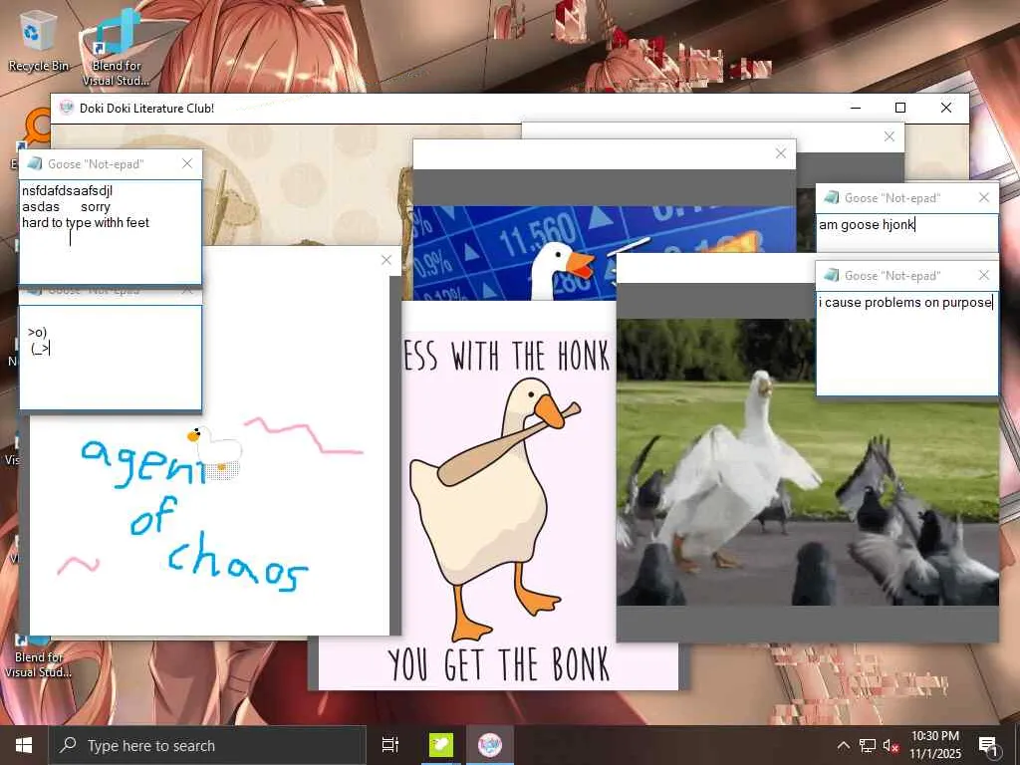Click the green goose app taskbar icon
The width and height of the screenshot is (1020, 765).
click(441, 745)
